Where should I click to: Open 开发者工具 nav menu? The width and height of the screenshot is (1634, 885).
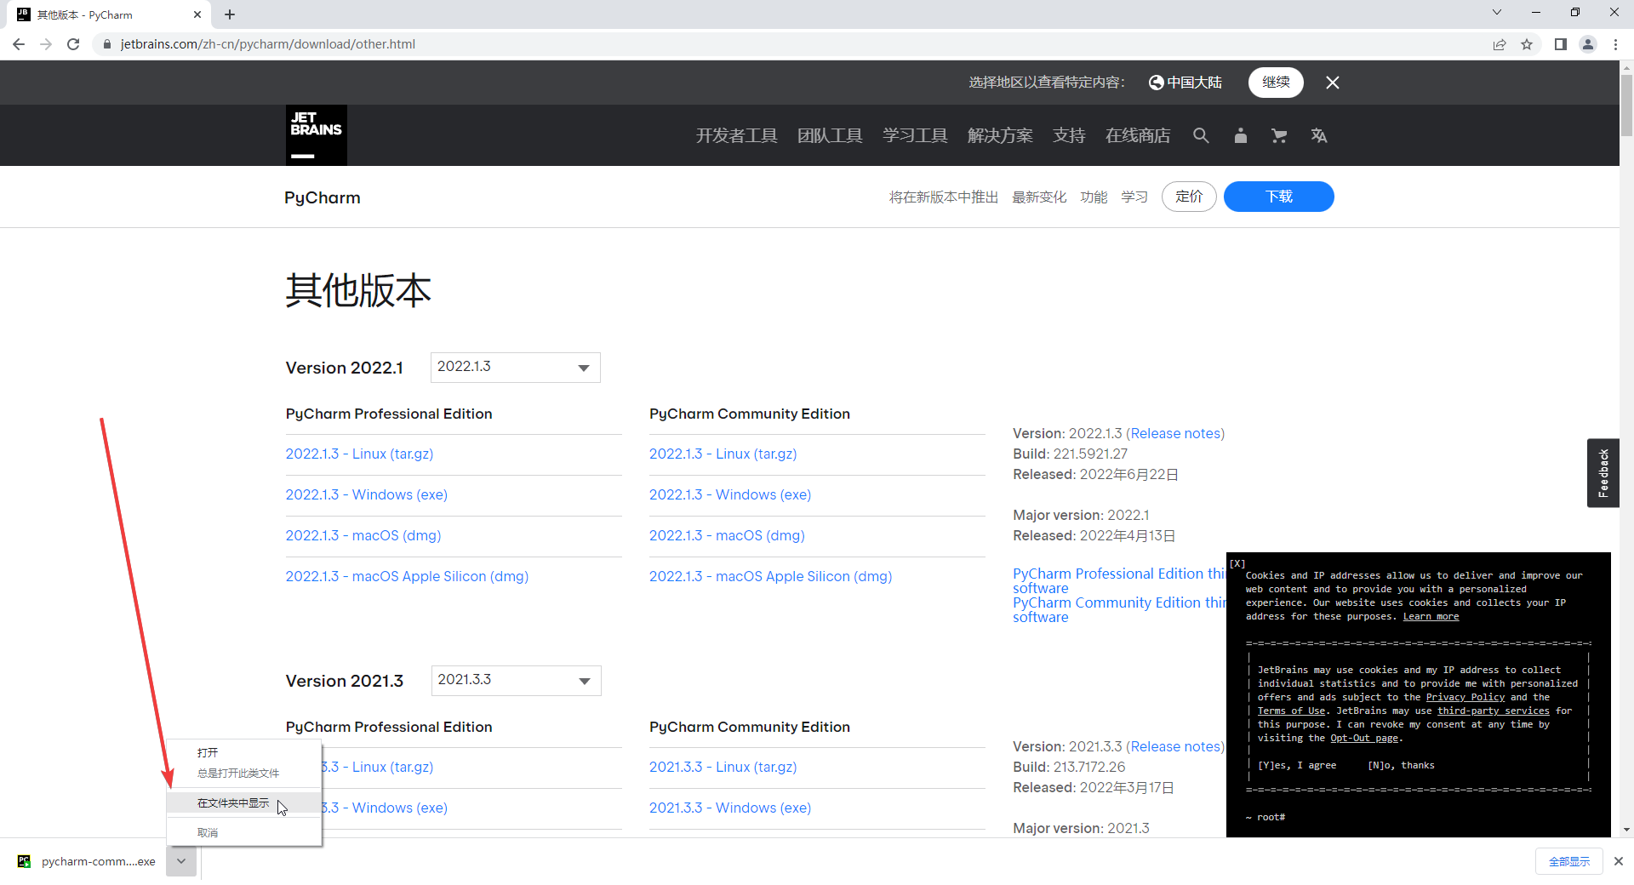[x=736, y=135]
